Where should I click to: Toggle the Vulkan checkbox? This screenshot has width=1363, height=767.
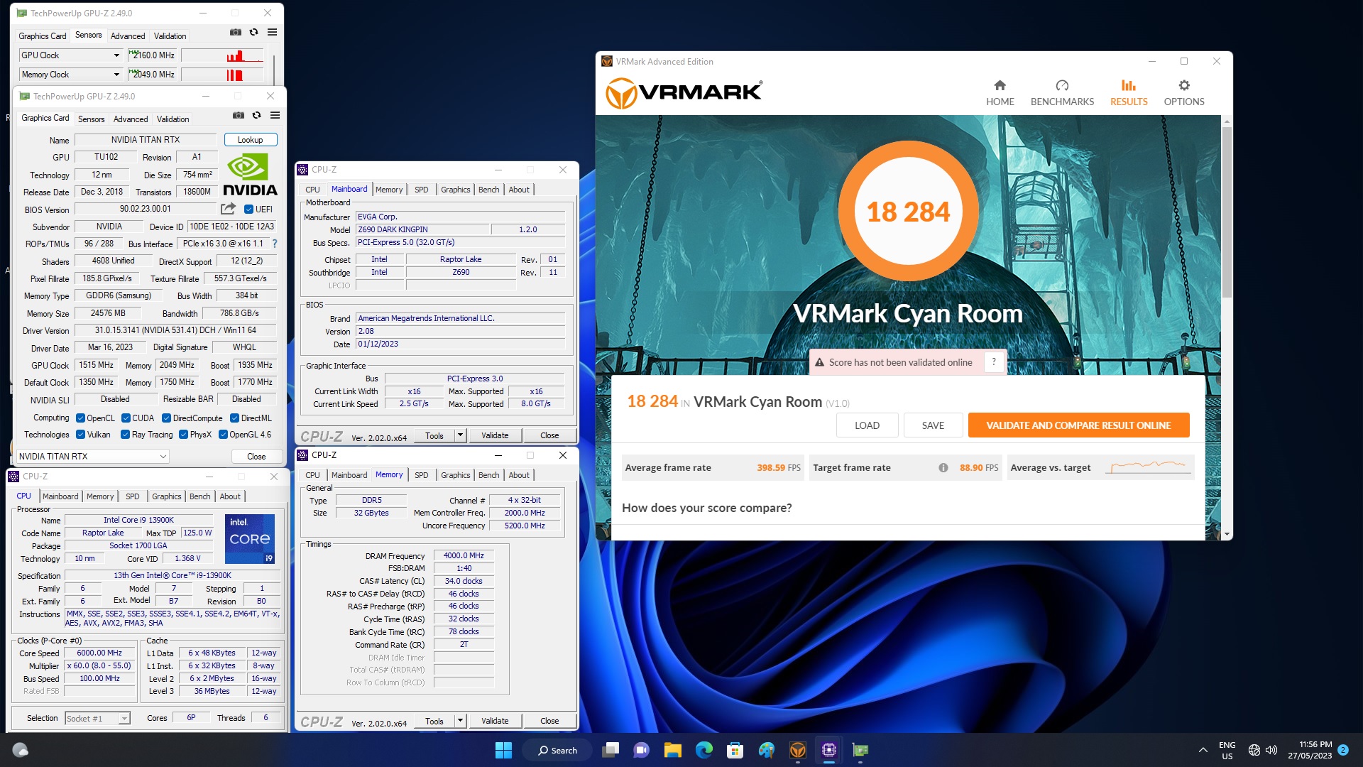coord(80,435)
